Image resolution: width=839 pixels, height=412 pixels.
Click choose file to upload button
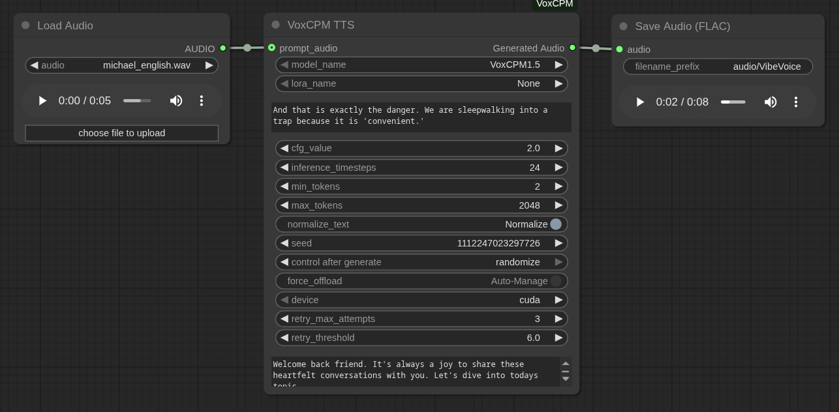point(121,133)
